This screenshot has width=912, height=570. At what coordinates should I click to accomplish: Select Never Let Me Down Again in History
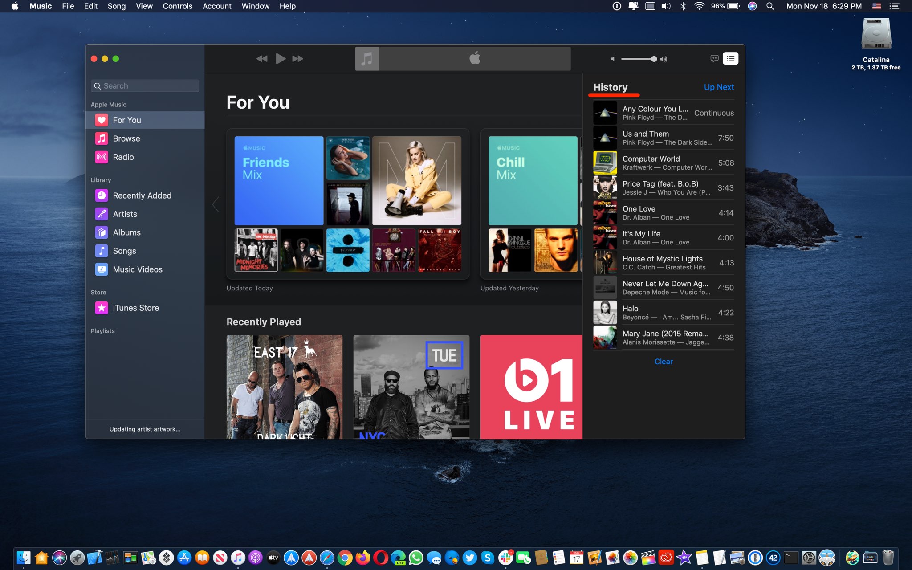(664, 288)
